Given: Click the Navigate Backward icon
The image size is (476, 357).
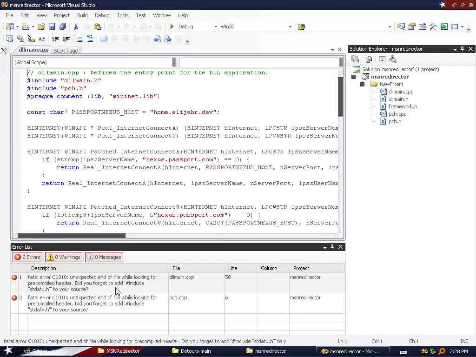Looking at the screenshot, I should (157, 39).
